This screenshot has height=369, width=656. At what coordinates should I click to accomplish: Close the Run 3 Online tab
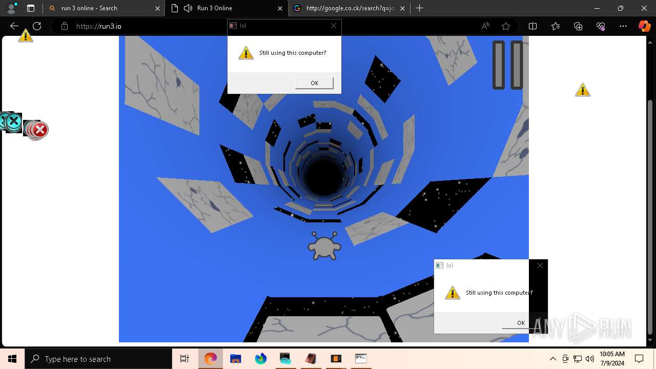pyautogui.click(x=280, y=8)
